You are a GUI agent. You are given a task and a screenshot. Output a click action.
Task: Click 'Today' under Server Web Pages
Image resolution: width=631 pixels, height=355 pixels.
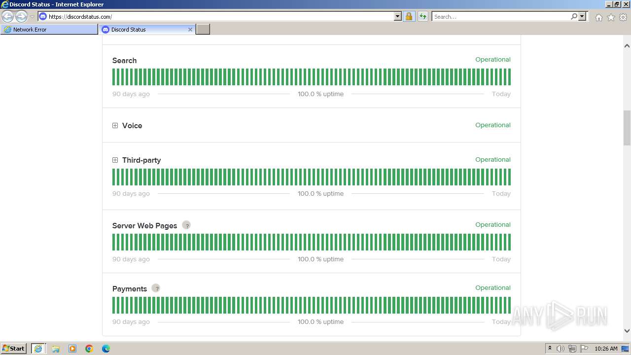(x=501, y=259)
